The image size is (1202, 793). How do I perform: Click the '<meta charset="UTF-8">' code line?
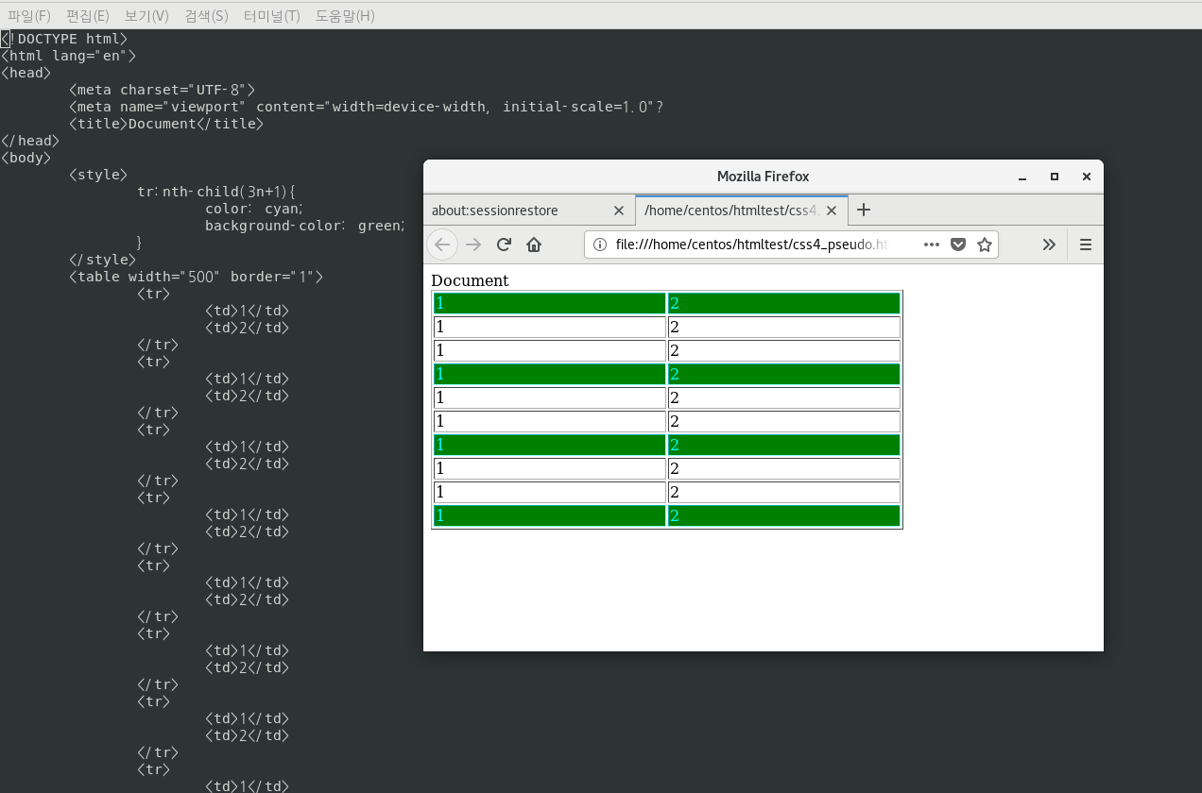(x=163, y=90)
